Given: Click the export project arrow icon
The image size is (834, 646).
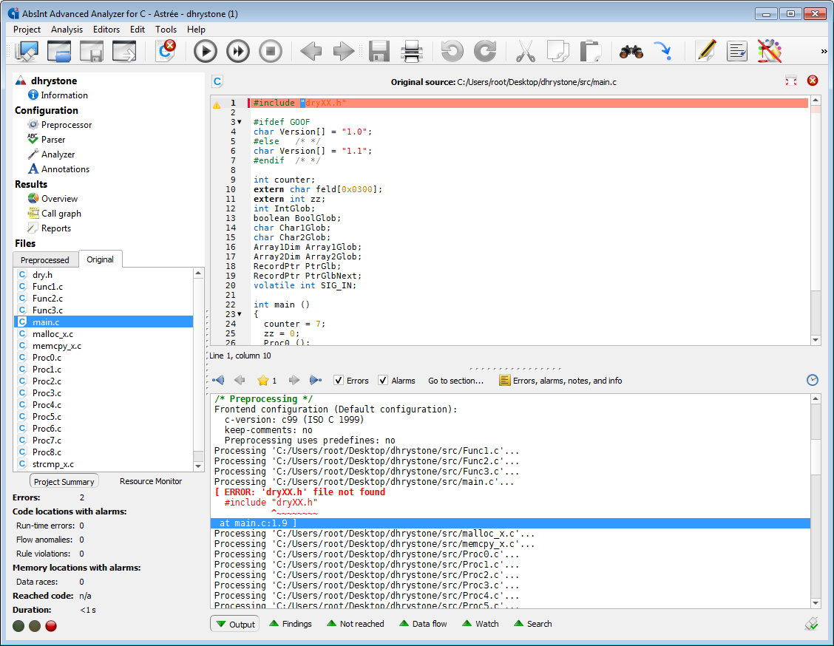Looking at the screenshot, I should tap(124, 52).
